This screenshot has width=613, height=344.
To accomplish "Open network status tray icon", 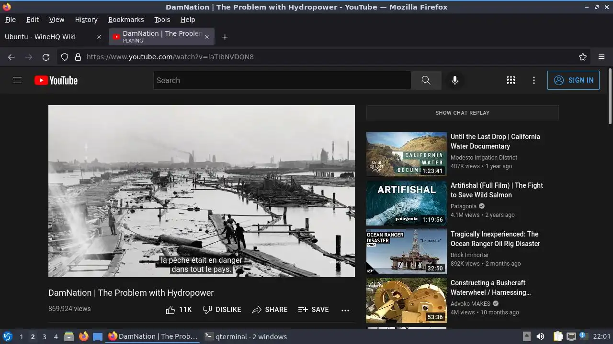I will (x=571, y=336).
